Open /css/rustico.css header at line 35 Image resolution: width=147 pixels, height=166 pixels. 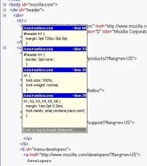pyautogui.click(x=55, y=70)
